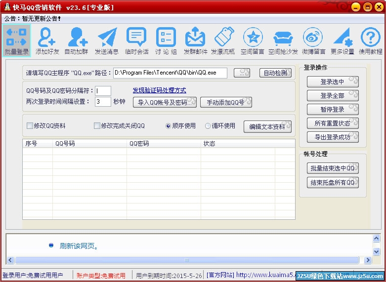Click the horizontal scroll right arrow
386x282 pixels.
click(x=368, y=260)
